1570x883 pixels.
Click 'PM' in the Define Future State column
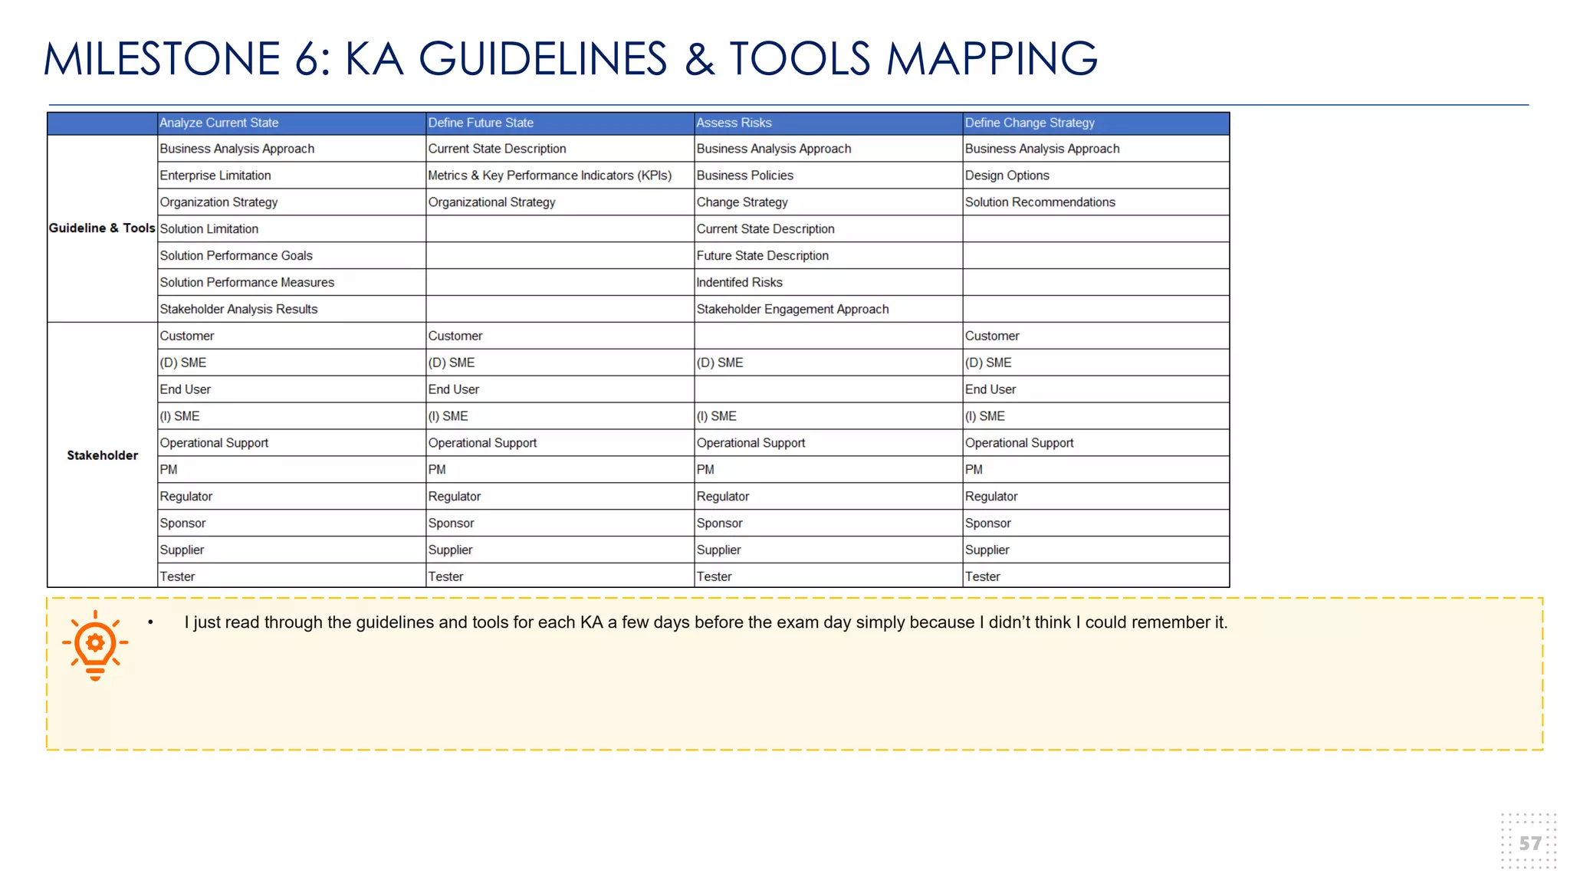click(x=560, y=470)
